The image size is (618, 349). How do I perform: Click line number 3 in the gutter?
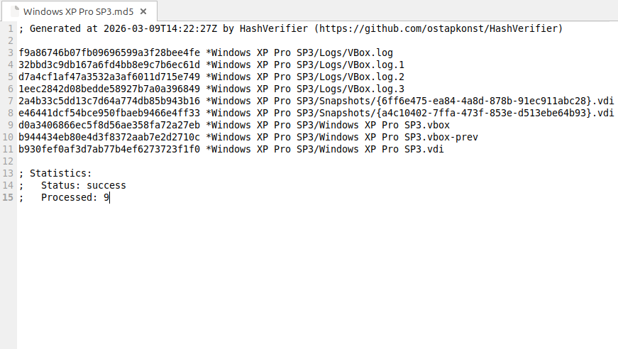[x=10, y=52]
